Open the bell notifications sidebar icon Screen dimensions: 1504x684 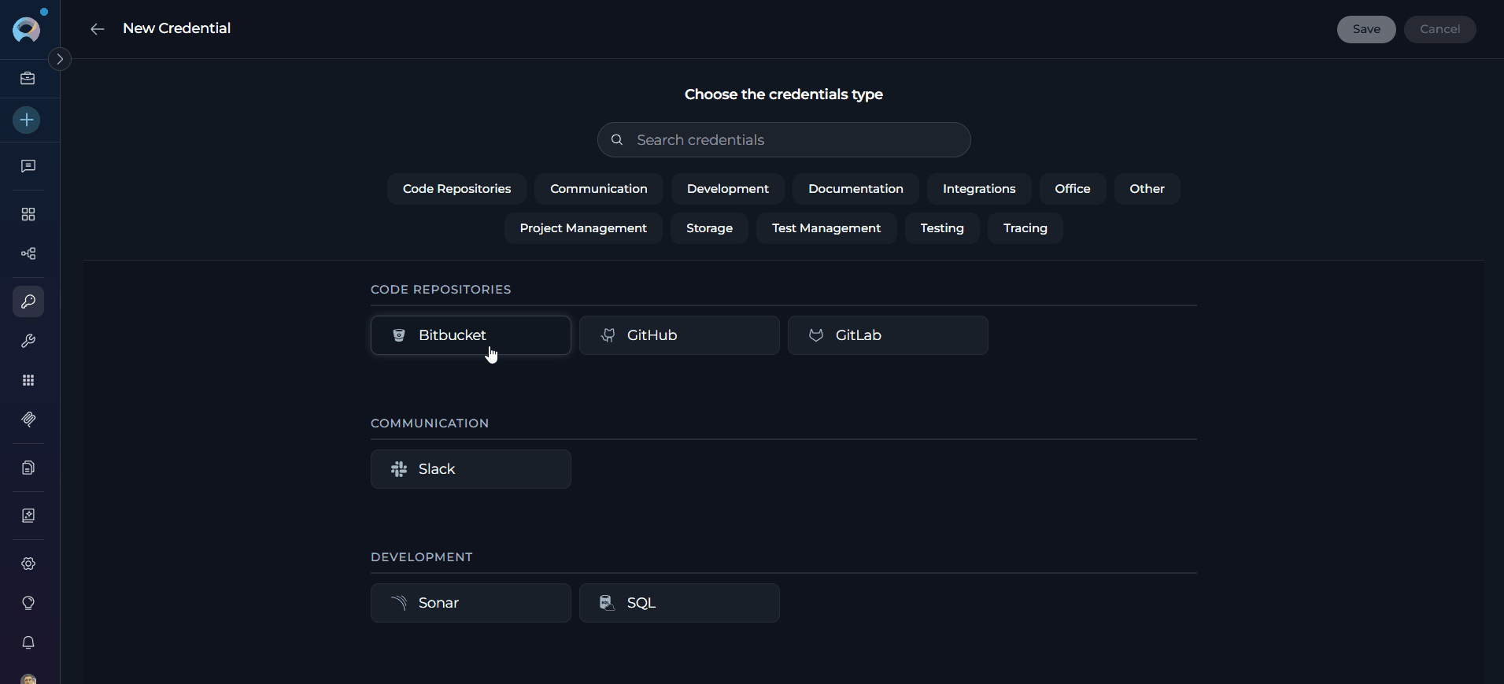[28, 642]
